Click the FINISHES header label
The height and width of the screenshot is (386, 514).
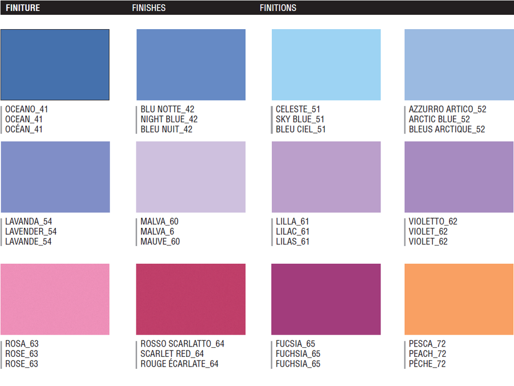pos(149,8)
